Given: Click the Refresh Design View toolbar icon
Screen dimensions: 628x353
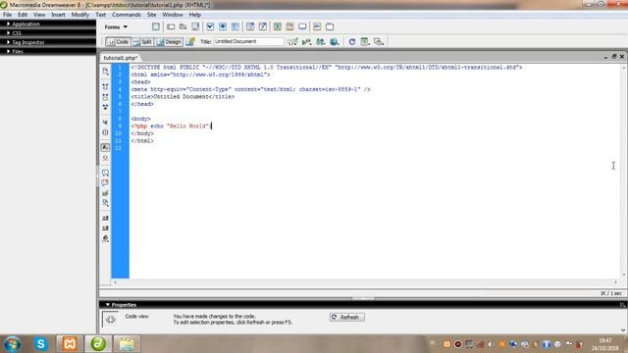Looking at the screenshot, I should tap(352, 41).
